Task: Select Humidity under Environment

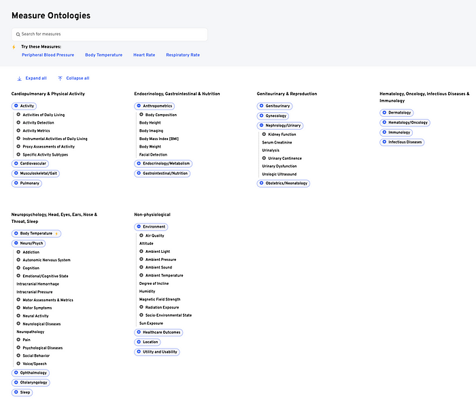Action: [x=149, y=291]
